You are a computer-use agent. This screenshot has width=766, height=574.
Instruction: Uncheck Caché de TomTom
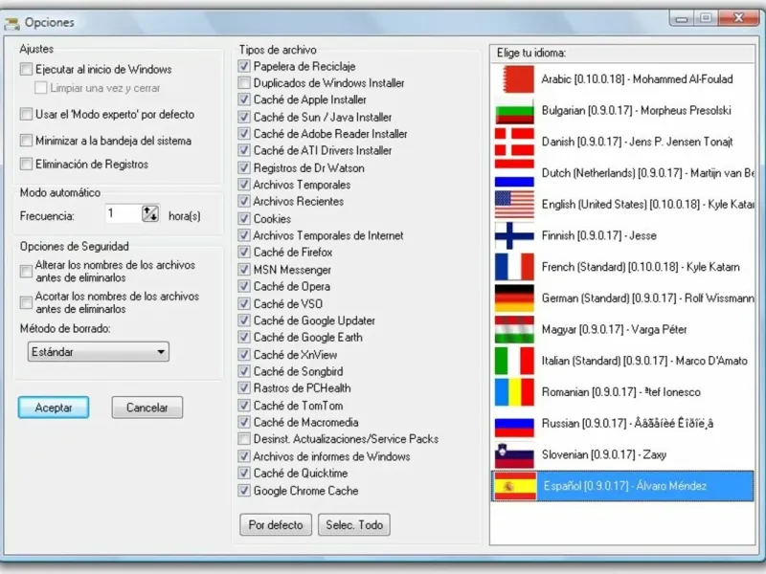click(244, 405)
